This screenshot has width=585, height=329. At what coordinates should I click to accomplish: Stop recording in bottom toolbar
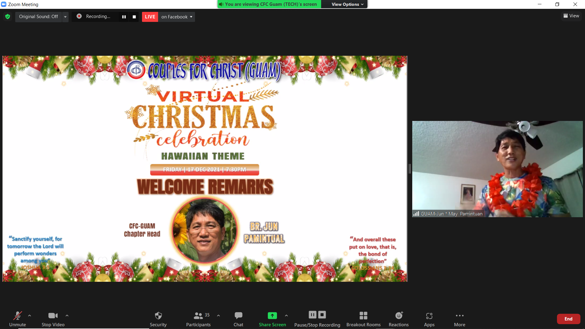(x=322, y=315)
